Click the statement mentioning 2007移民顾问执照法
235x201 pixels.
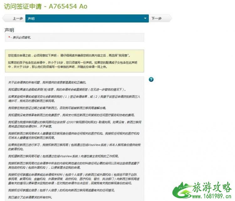[x=75, y=124]
